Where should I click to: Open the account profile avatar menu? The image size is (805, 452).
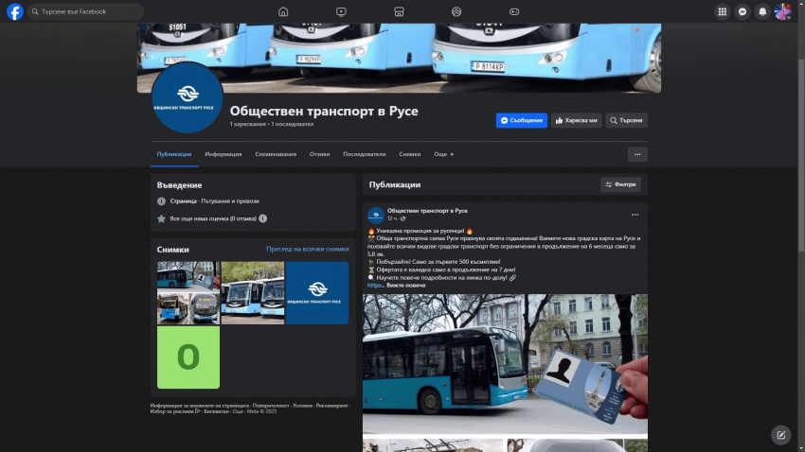coord(782,11)
